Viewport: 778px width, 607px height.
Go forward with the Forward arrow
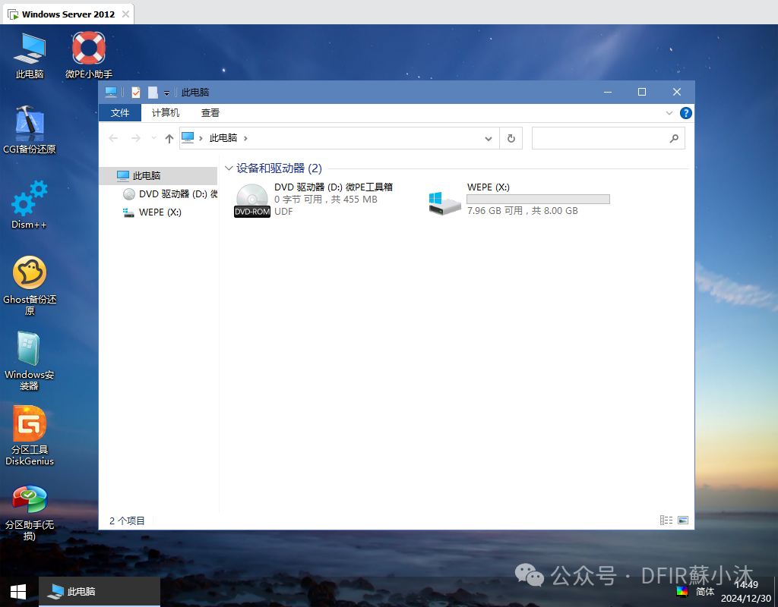tap(135, 138)
